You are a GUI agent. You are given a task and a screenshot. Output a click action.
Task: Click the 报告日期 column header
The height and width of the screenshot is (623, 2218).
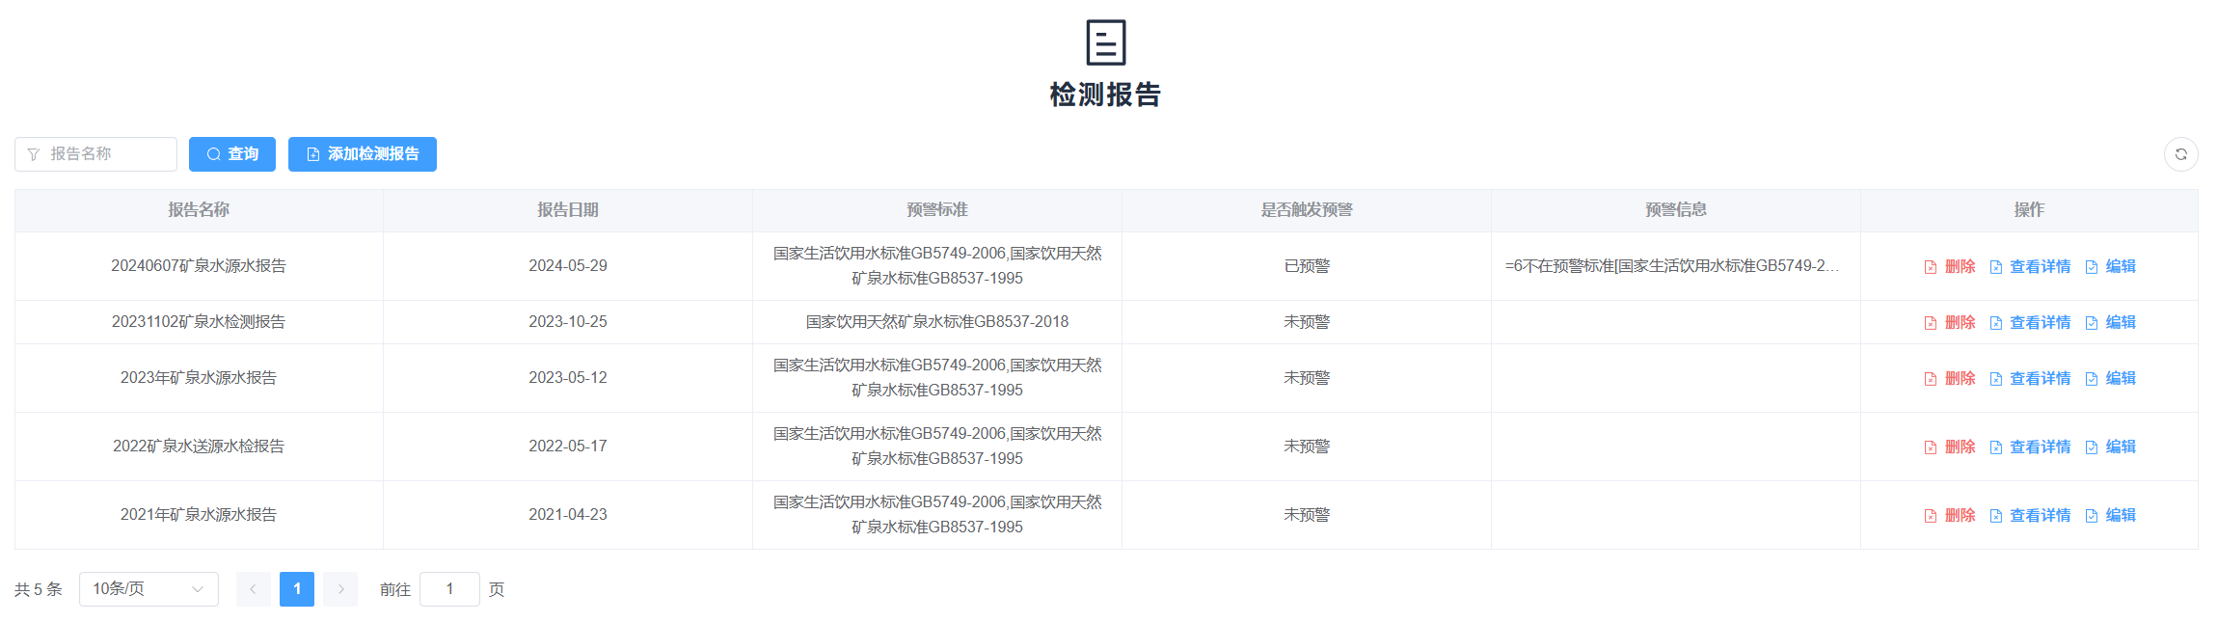pyautogui.click(x=568, y=210)
